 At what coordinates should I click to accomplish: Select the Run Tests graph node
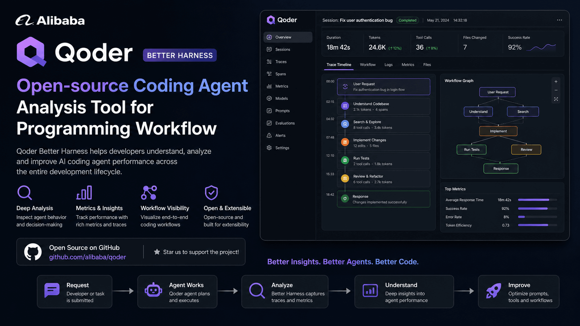tap(471, 150)
